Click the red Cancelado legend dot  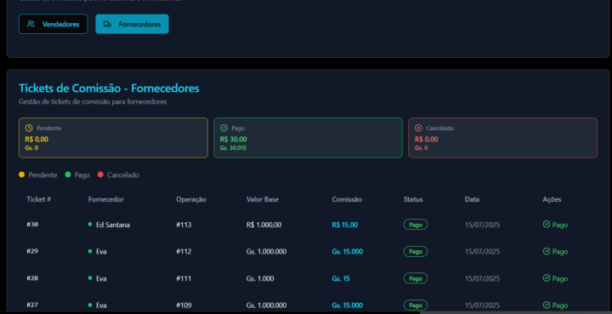click(100, 174)
